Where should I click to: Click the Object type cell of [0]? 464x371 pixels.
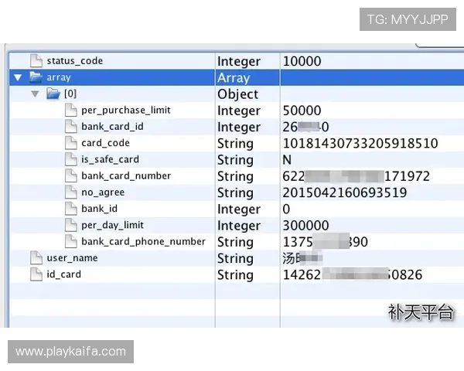point(237,94)
